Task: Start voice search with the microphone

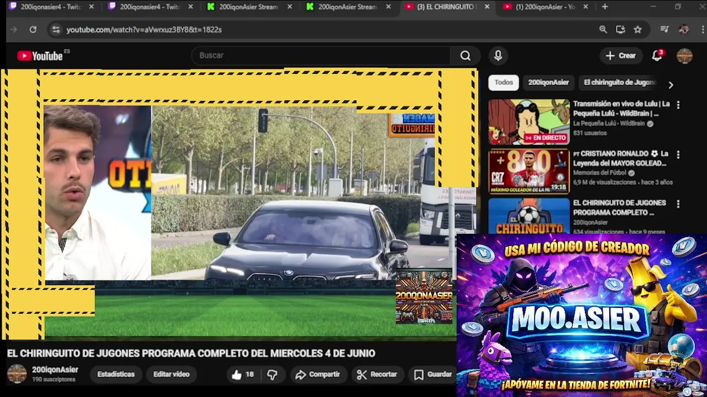Action: click(x=498, y=55)
